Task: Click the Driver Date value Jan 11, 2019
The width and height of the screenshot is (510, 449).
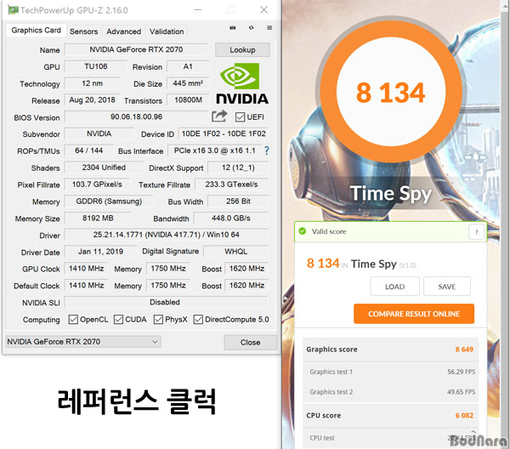Action: coord(100,251)
